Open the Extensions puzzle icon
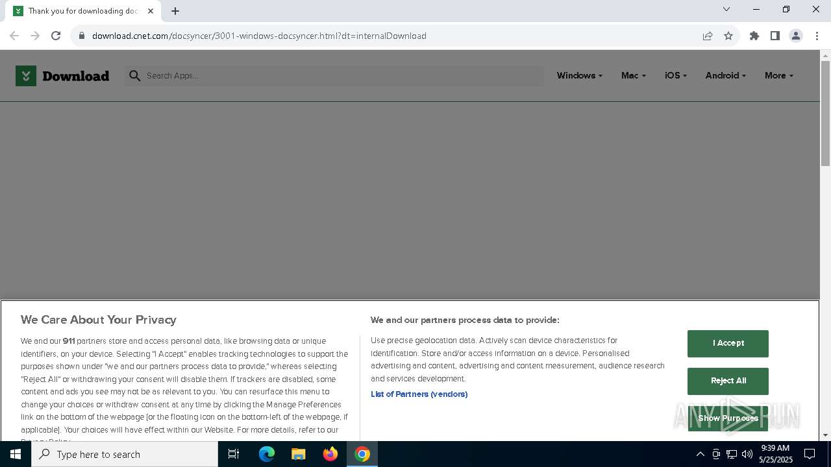 point(754,36)
